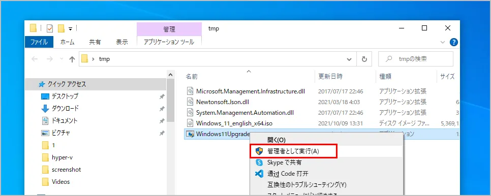Click the ディスク イメージ type cell

(404, 123)
